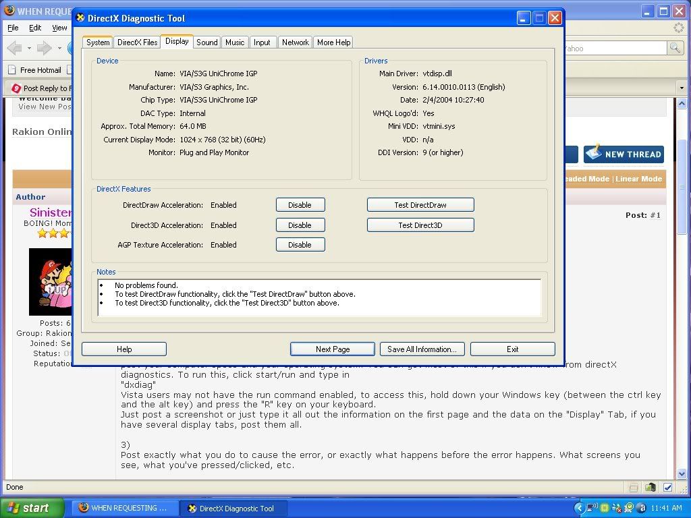Go to the Sound tab

(x=206, y=42)
